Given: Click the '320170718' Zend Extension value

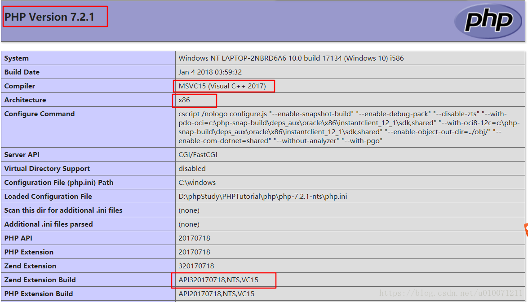Looking at the screenshot, I should click(x=196, y=266).
